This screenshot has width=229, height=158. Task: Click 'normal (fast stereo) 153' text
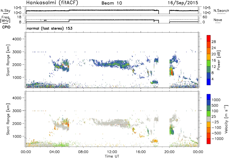coord(50,28)
